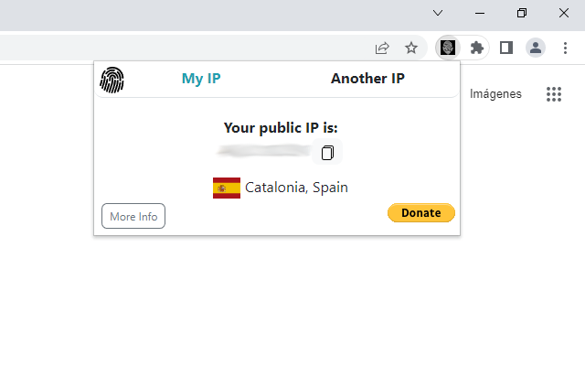Switch to the Another IP tab
Screen dimensions: 585x366
[x=367, y=79]
